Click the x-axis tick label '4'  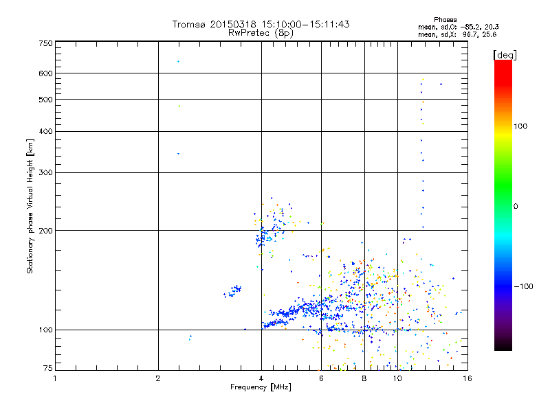(261, 378)
